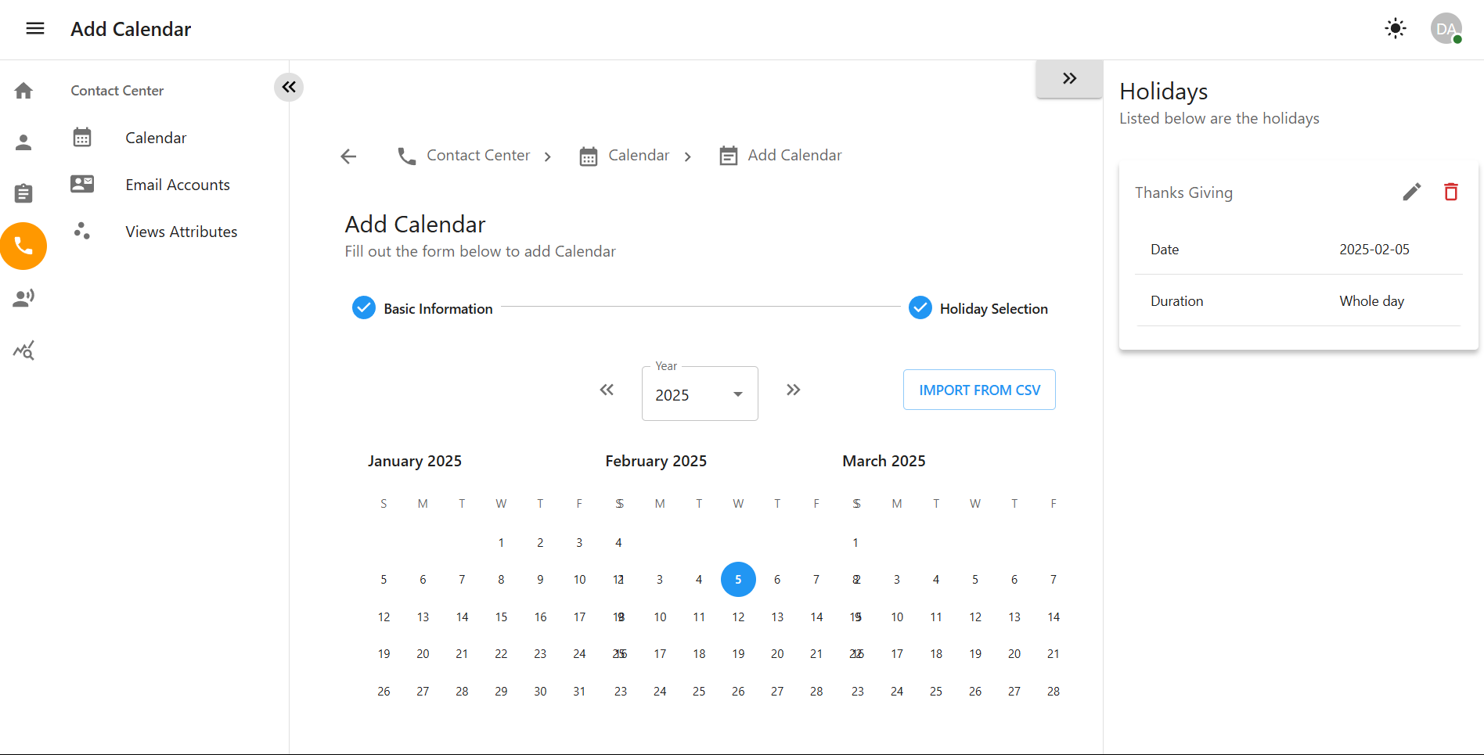1484x755 pixels.
Task: Open the Year dropdown showing 2025
Action: pyautogui.click(x=699, y=394)
